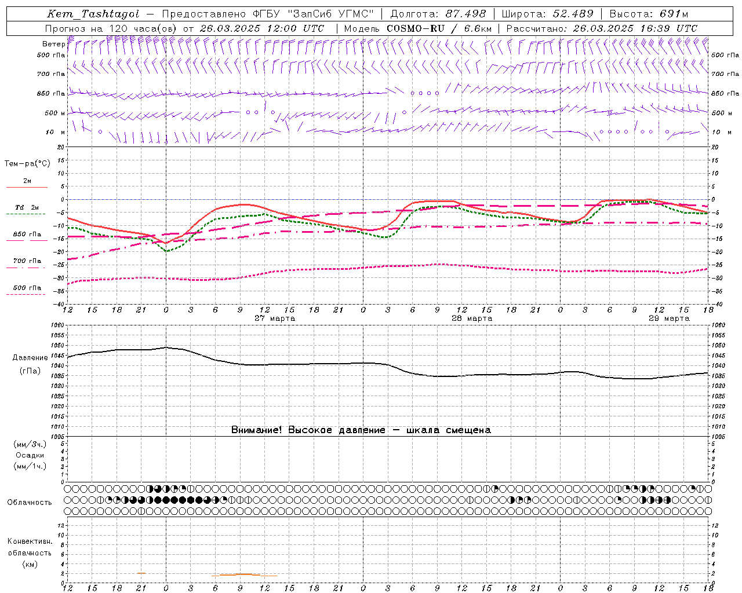Viewport: 742px width, 593px height.
Task: Click the 'Облачность' cloud cover row label
Action: pos(30,502)
